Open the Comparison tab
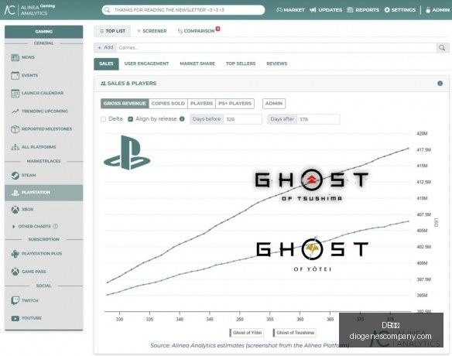The image size is (452, 356). [x=197, y=31]
